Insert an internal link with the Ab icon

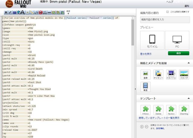14,12
